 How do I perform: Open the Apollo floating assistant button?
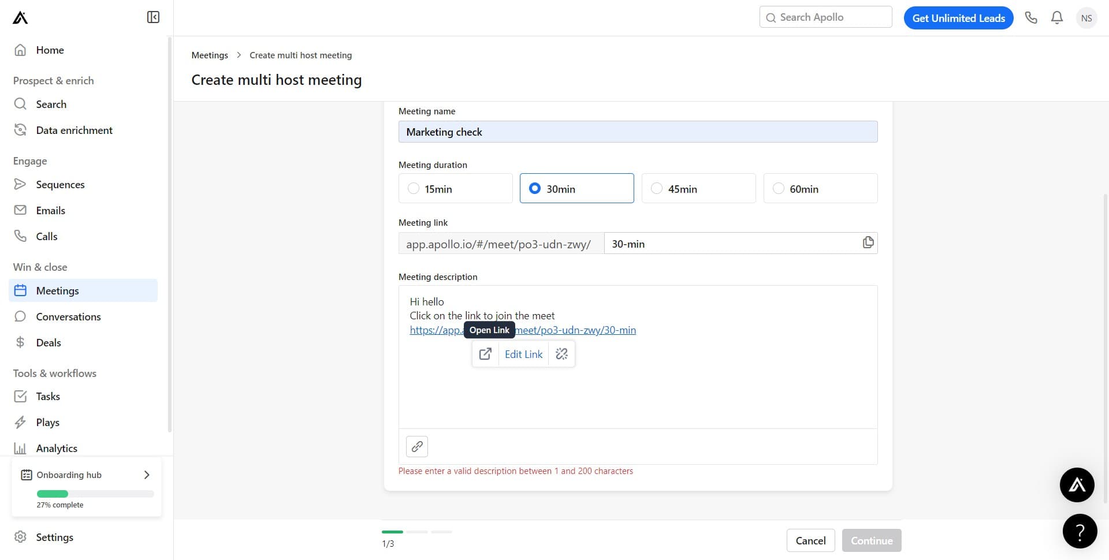(1077, 485)
